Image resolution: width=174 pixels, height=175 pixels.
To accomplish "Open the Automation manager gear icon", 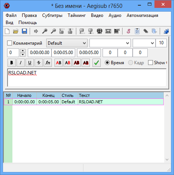I will (166, 31).
